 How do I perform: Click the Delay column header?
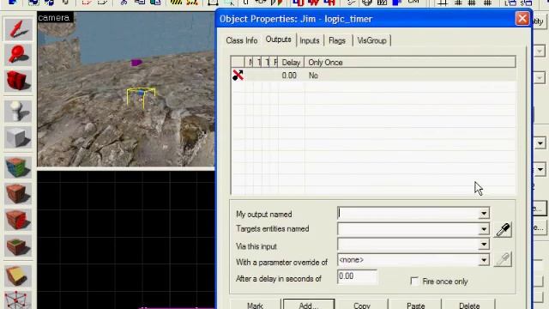coord(291,63)
